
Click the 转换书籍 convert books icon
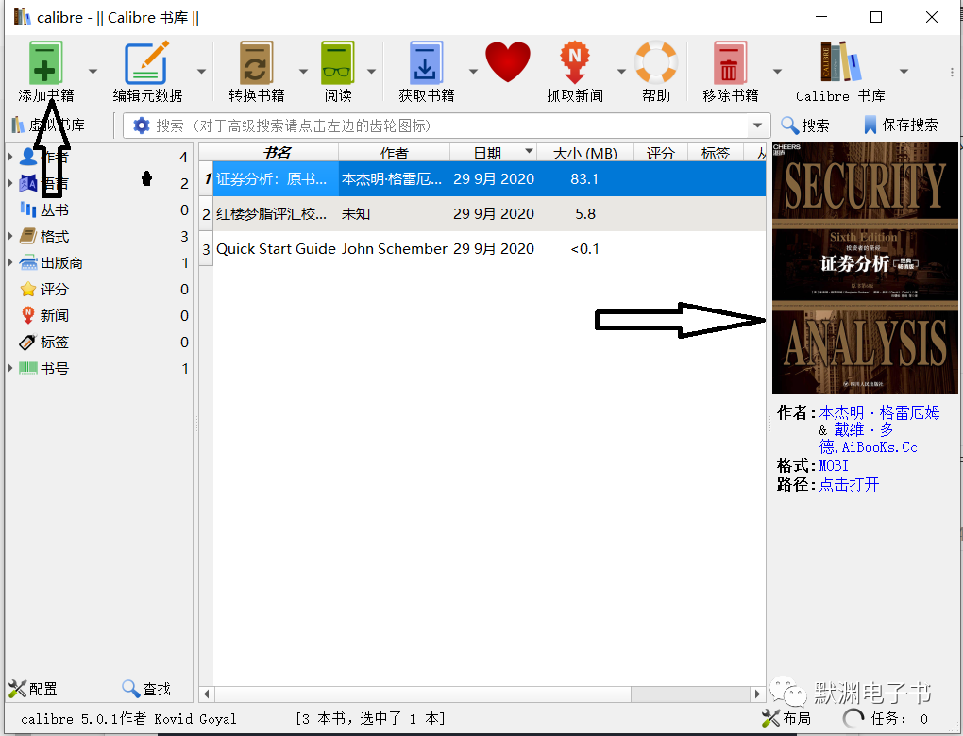coord(256,62)
